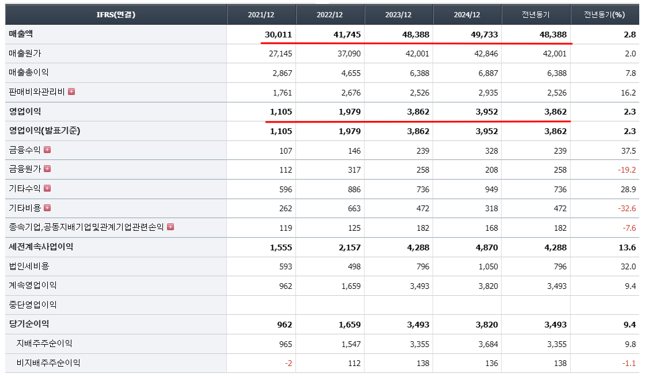Expand the 금융수익 row plus icon
The height and width of the screenshot is (381, 645).
click(x=47, y=150)
